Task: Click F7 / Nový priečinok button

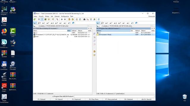Action: 111,100
